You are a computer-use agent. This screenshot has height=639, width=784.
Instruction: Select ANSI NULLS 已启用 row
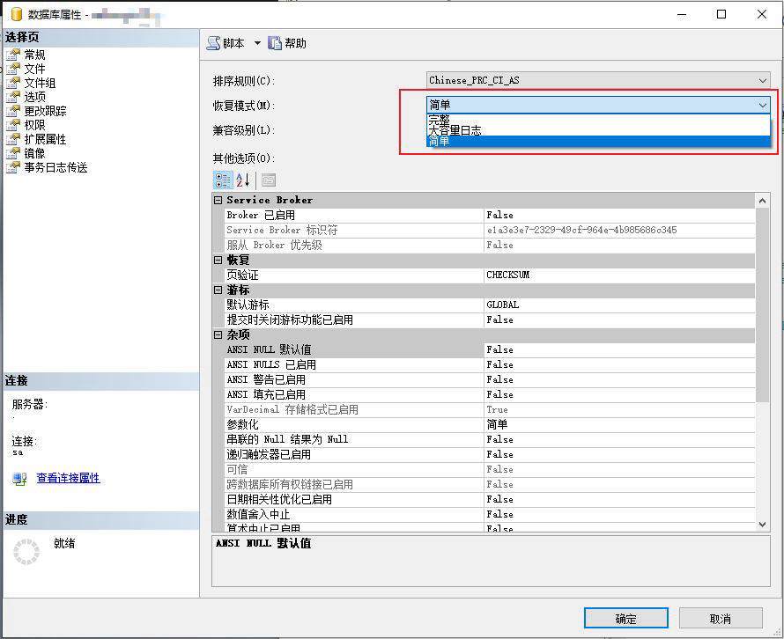[490, 365]
